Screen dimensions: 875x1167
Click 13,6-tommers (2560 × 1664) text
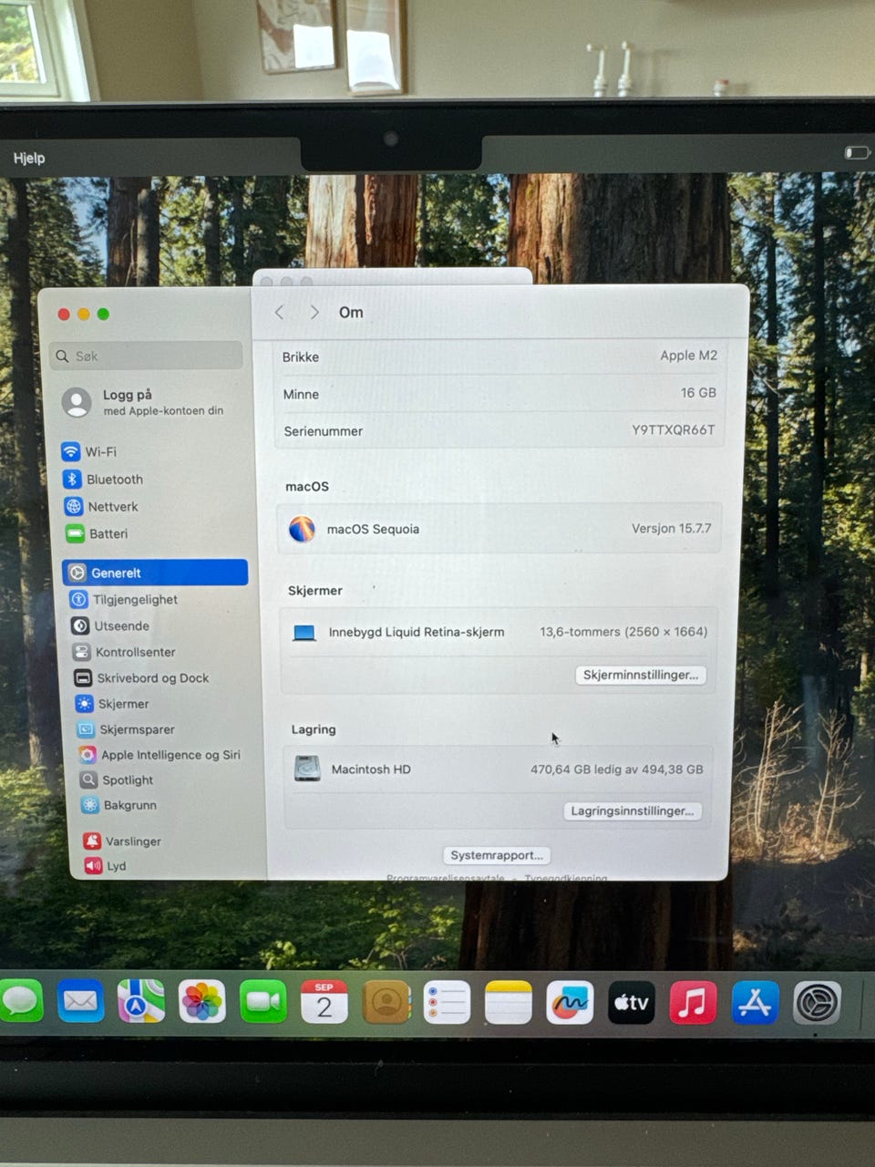[x=623, y=631]
